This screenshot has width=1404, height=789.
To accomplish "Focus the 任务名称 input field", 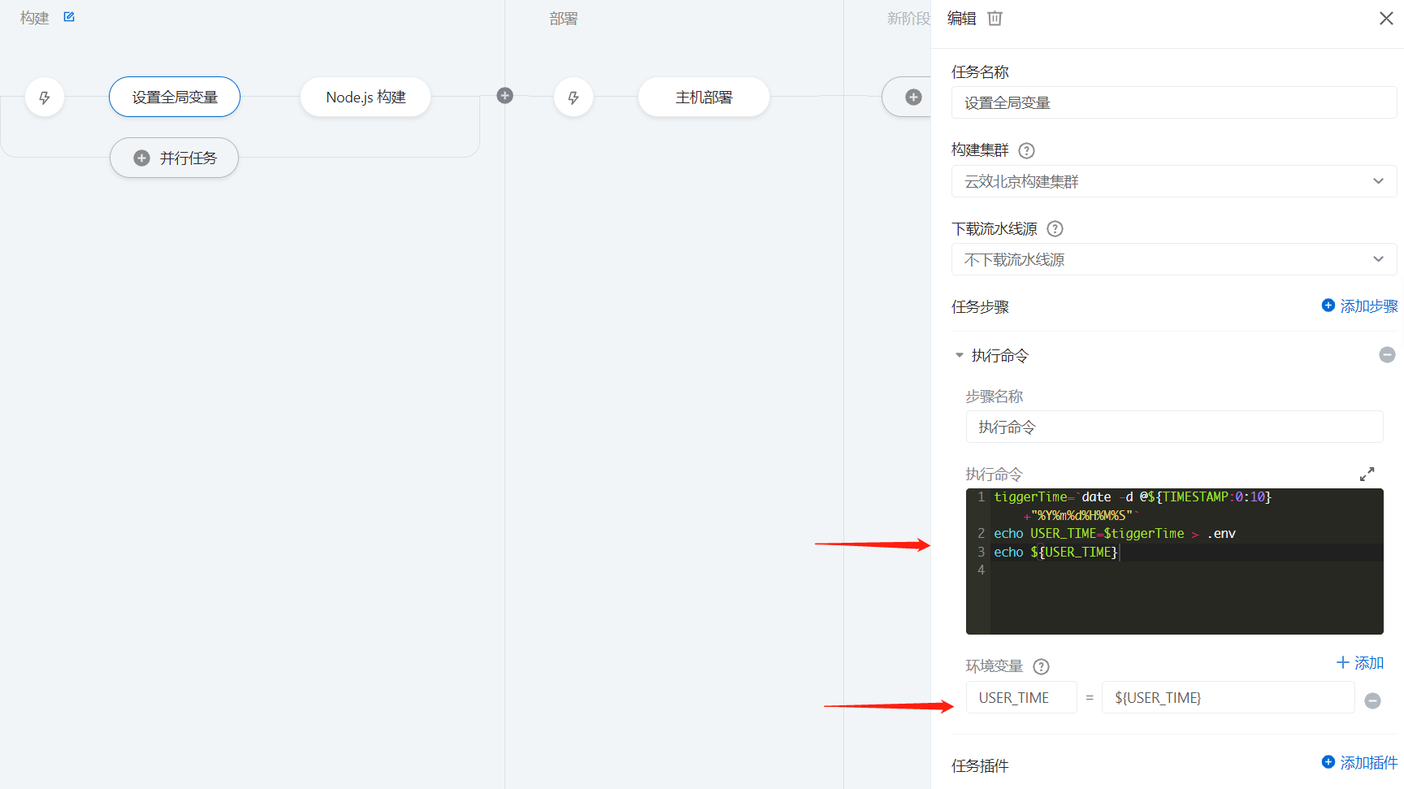I will point(1174,102).
